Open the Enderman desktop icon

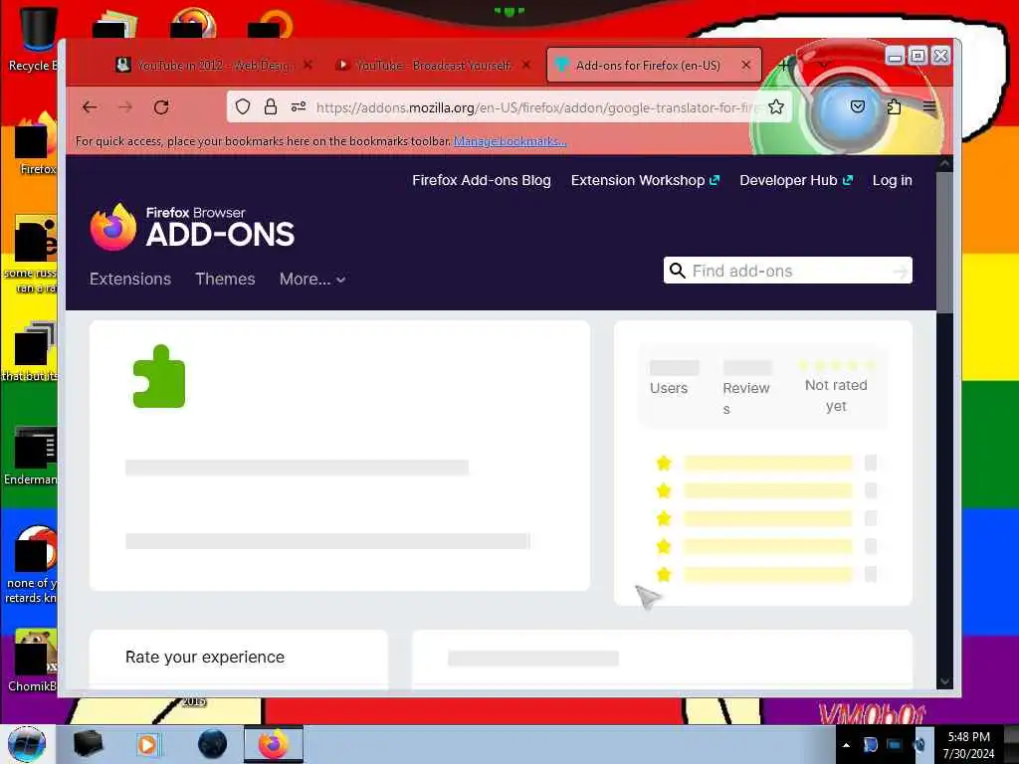[33, 456]
